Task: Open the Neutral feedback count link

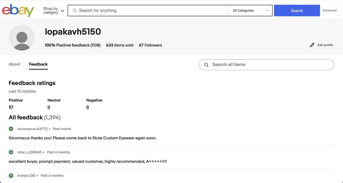Action: click(49, 107)
